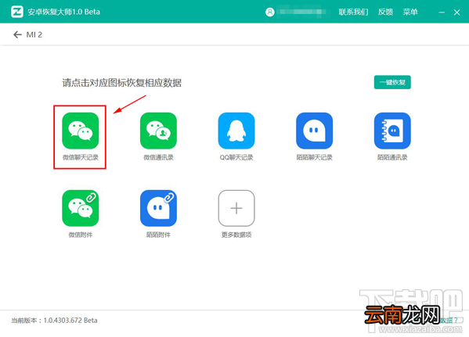The height and width of the screenshot is (337, 469).
Task: Click the title 安卓恢复大师1.0 Beta
Action: tap(63, 12)
